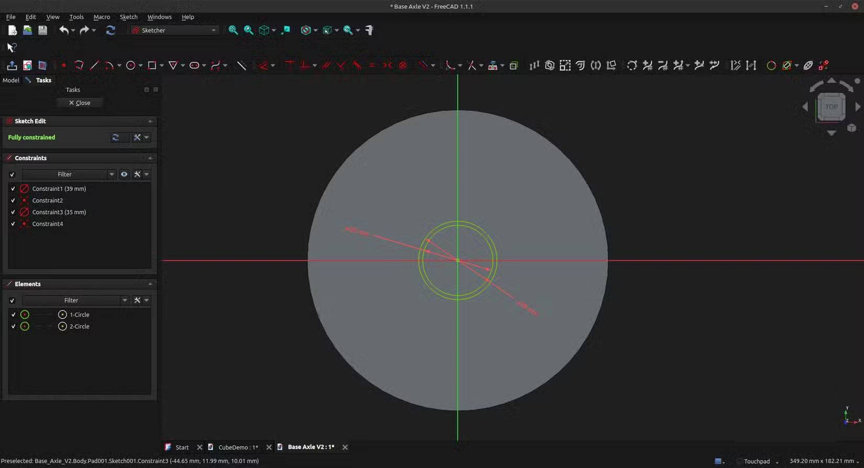Image resolution: width=864 pixels, height=468 pixels.
Task: Toggle the 1-Circle element checkbox
Action: tap(13, 315)
